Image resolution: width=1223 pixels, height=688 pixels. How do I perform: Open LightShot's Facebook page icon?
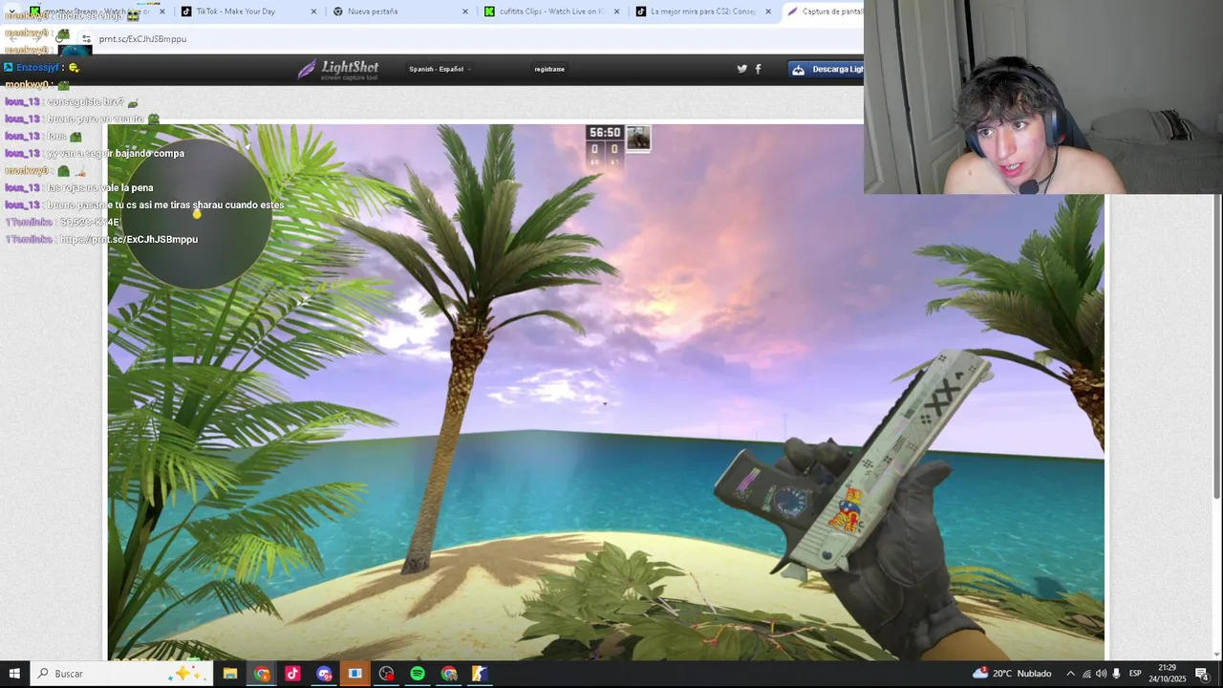coord(759,69)
